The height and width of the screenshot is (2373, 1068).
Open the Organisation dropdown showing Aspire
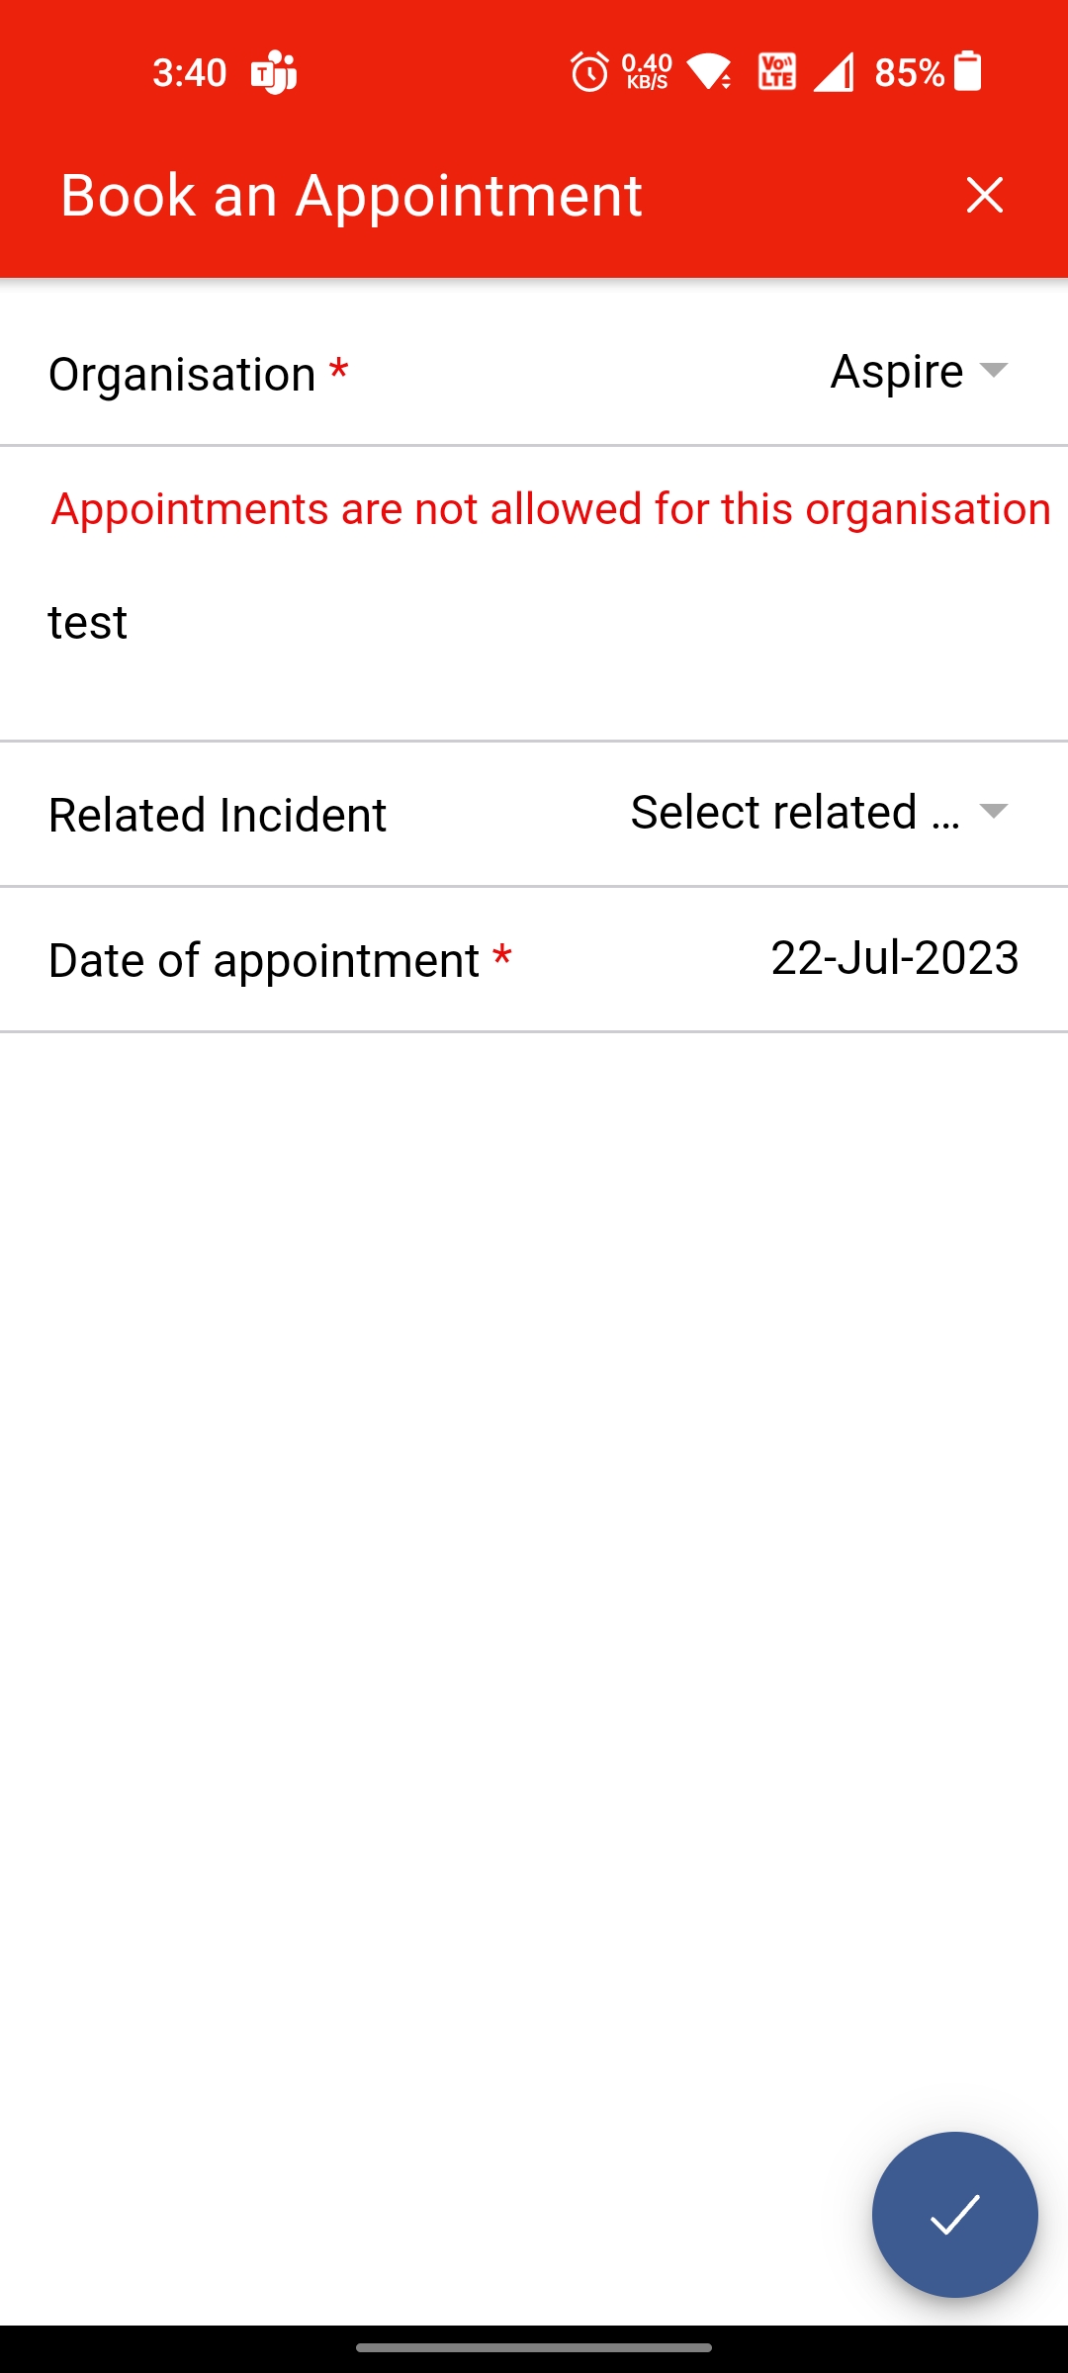click(896, 372)
